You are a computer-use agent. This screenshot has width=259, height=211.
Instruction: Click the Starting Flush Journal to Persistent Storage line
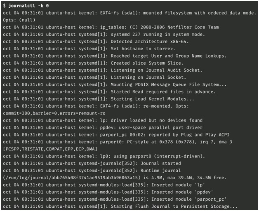click(x=120, y=206)
